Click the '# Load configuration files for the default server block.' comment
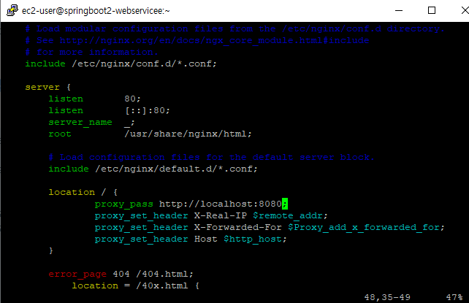469x303 pixels. (x=211, y=157)
